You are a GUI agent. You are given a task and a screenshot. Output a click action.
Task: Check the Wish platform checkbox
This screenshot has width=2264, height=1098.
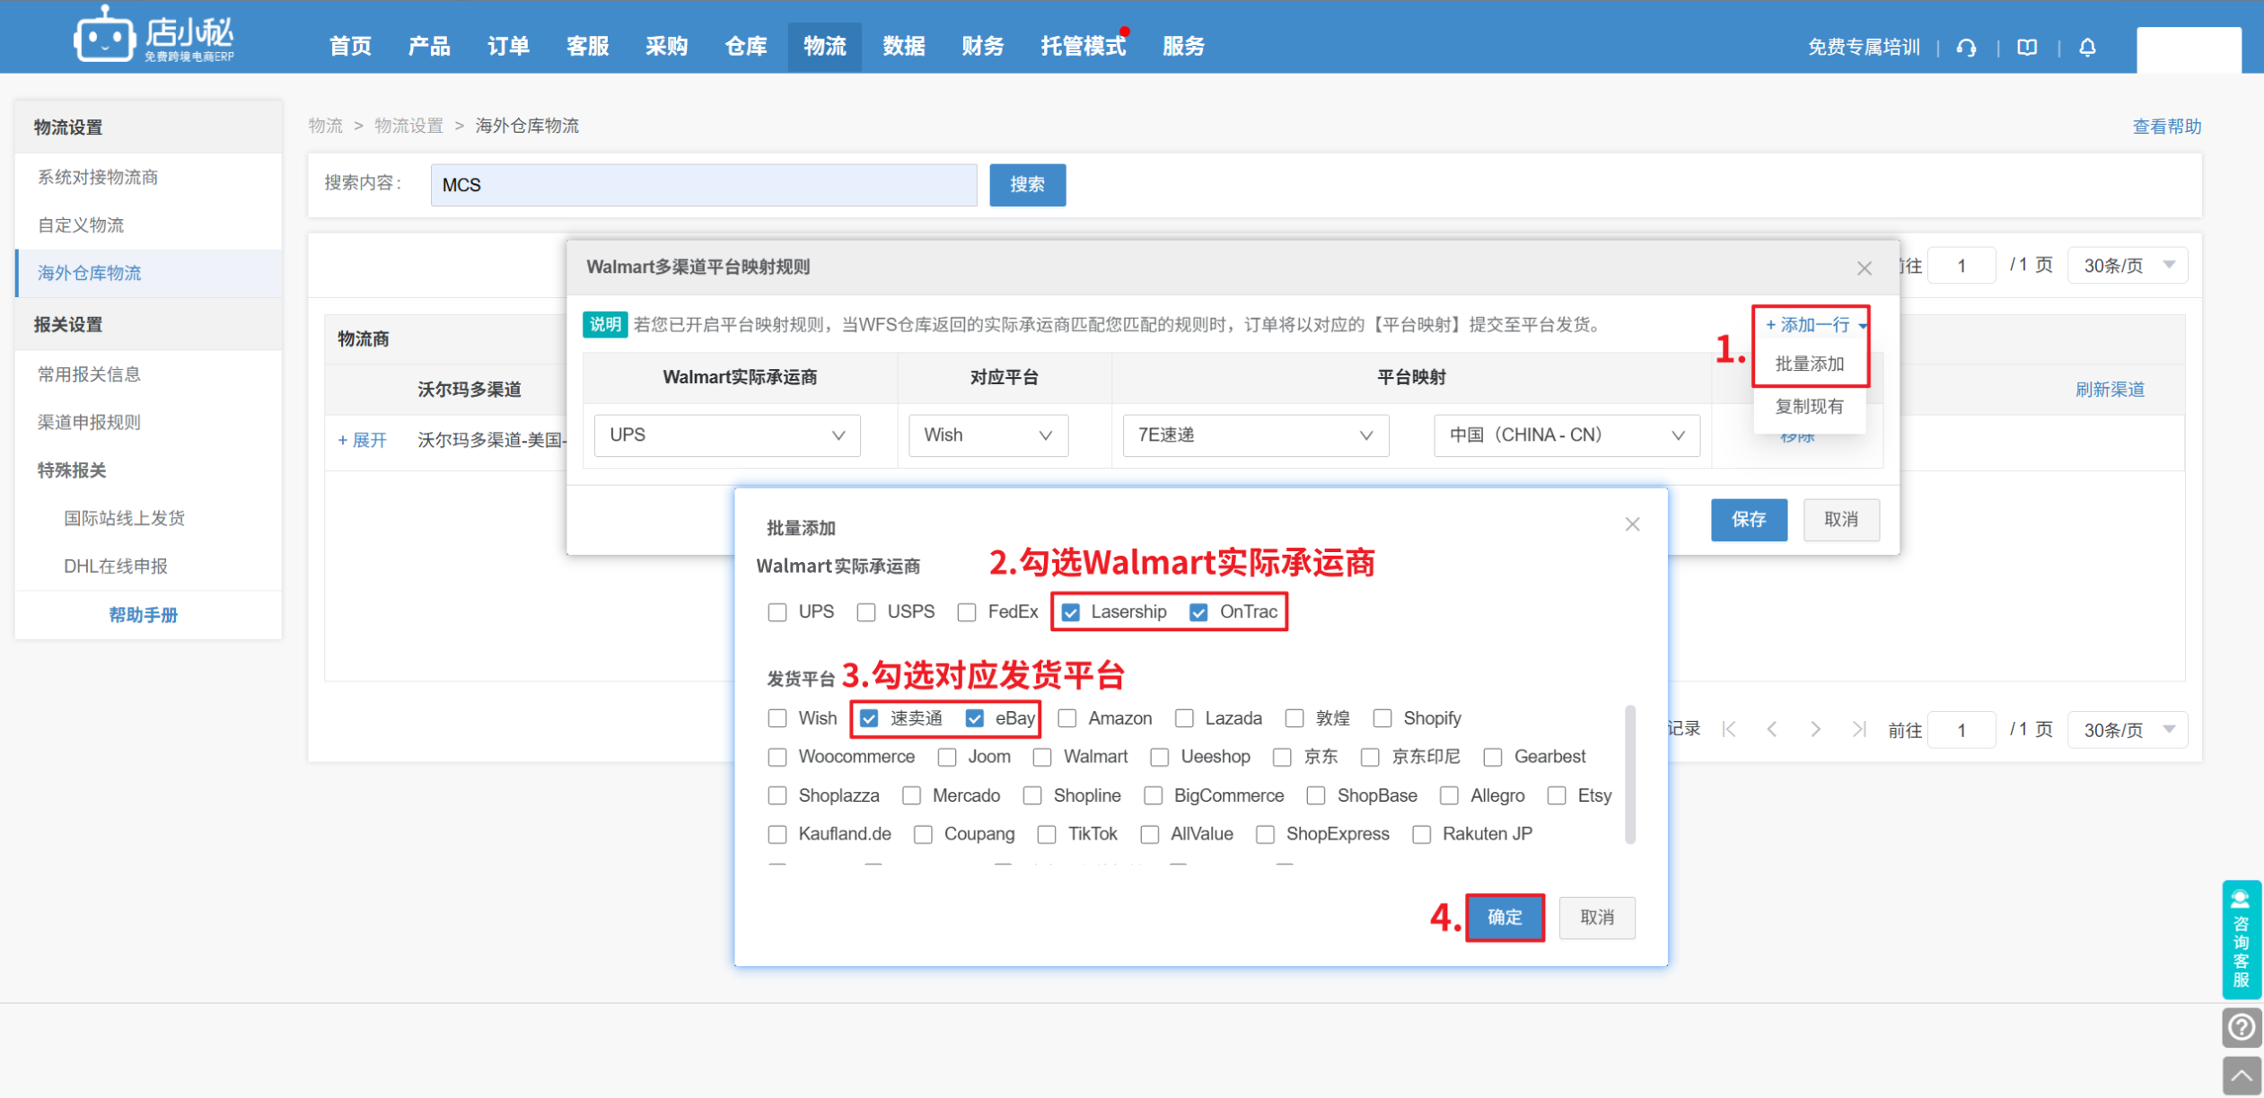point(777,718)
